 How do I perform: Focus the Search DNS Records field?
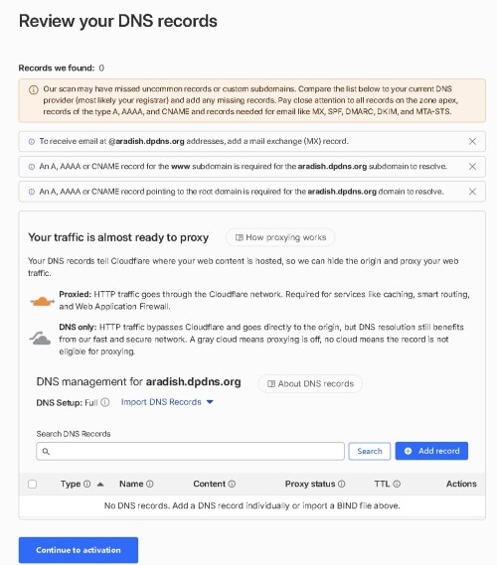[191, 451]
